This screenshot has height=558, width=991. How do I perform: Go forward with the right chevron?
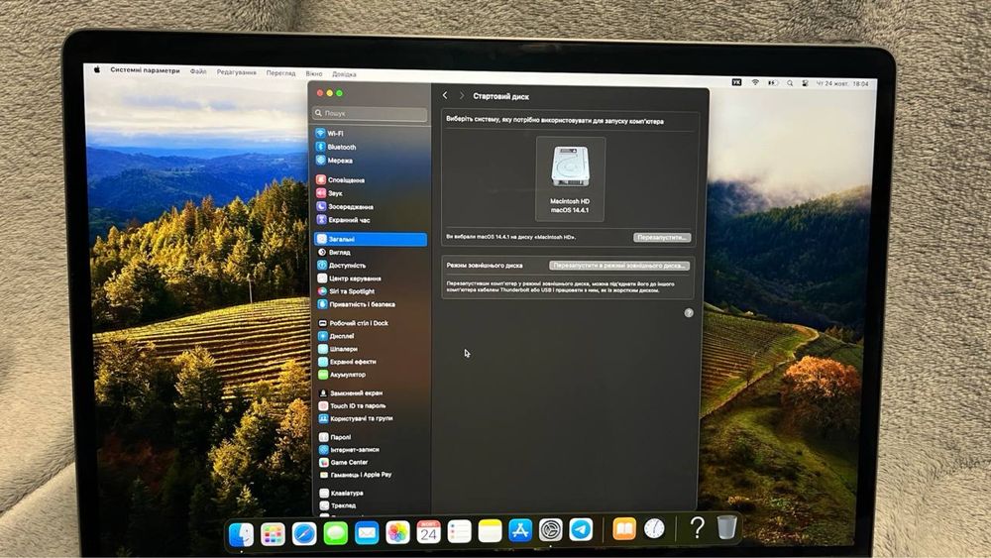pos(462,95)
